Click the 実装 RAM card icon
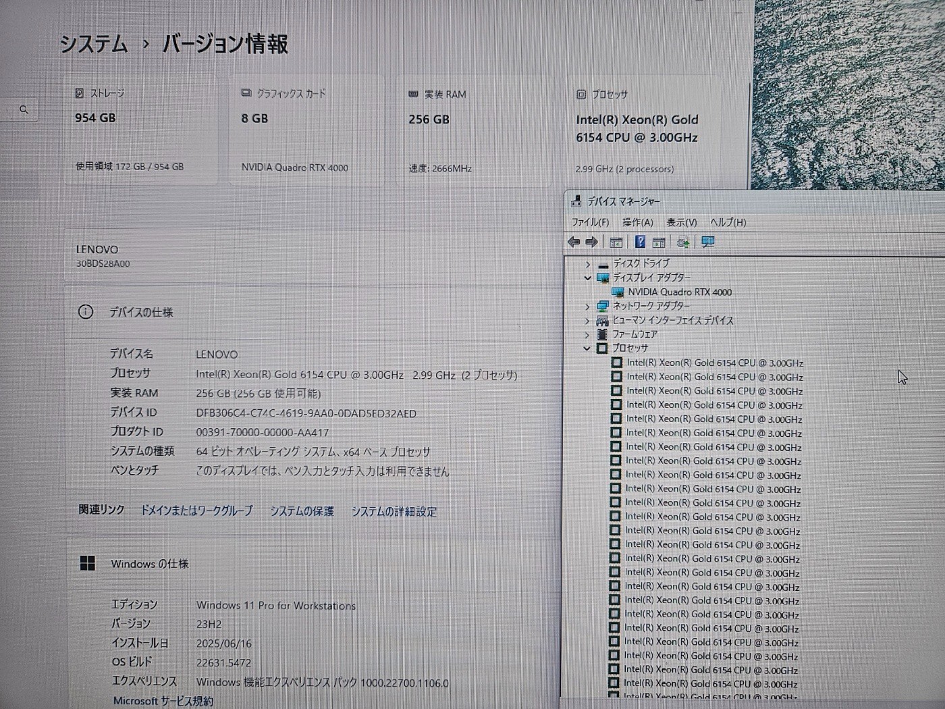945x709 pixels. [413, 95]
